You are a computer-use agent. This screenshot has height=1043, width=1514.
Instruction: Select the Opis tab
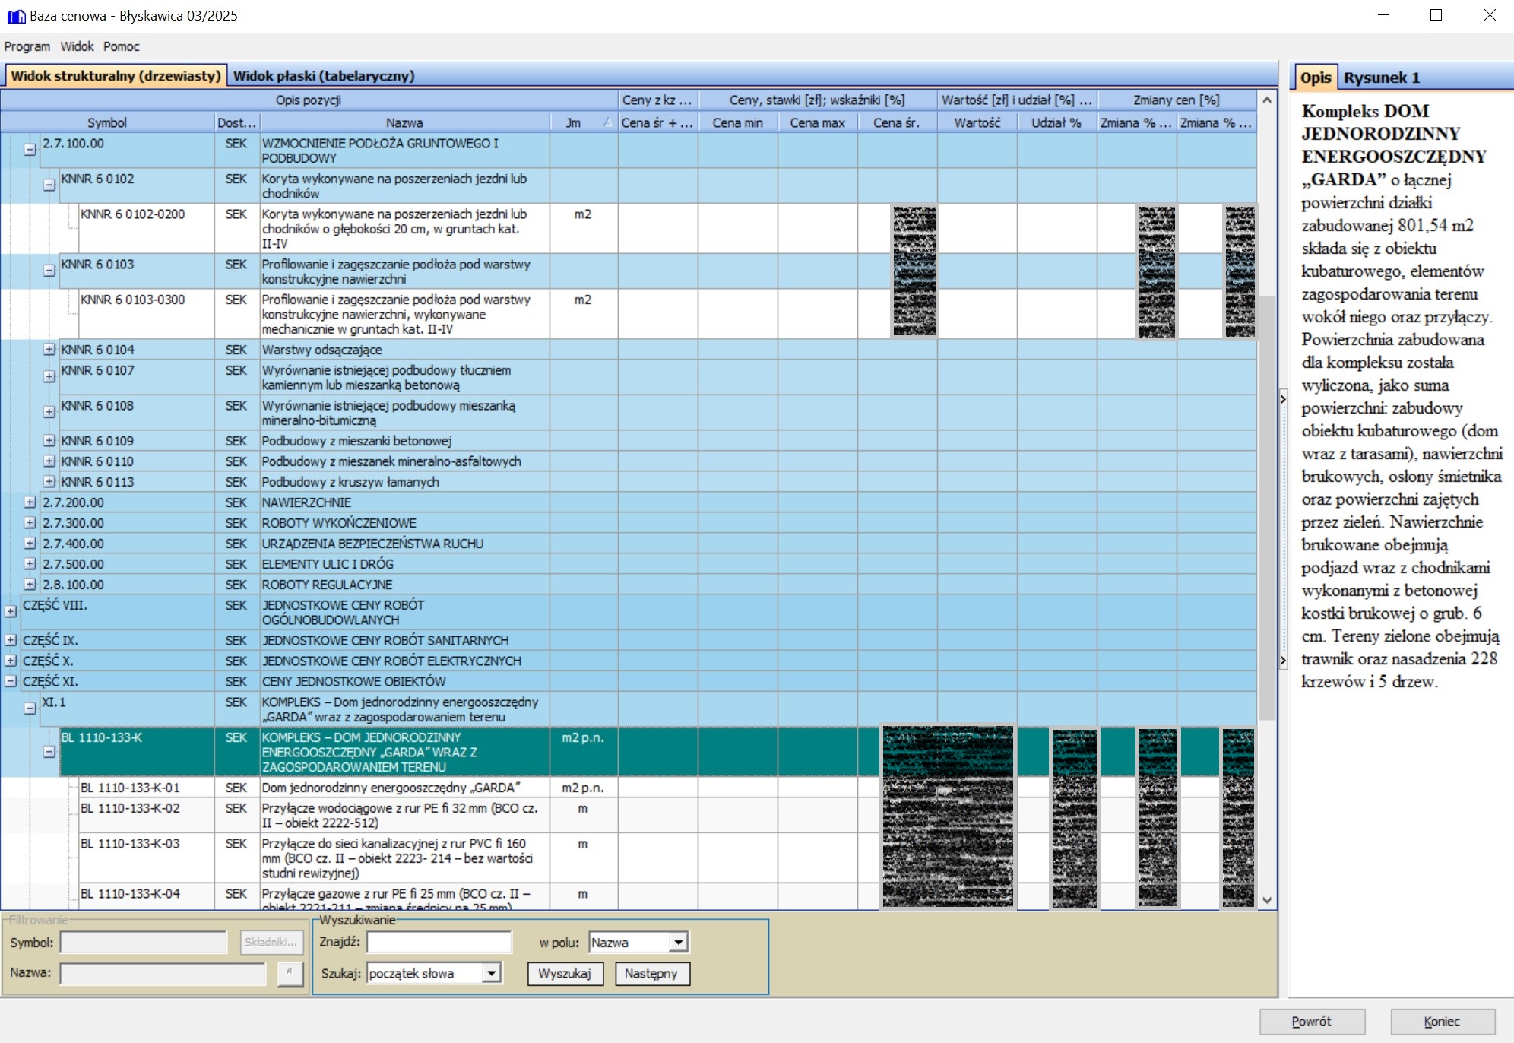point(1315,78)
